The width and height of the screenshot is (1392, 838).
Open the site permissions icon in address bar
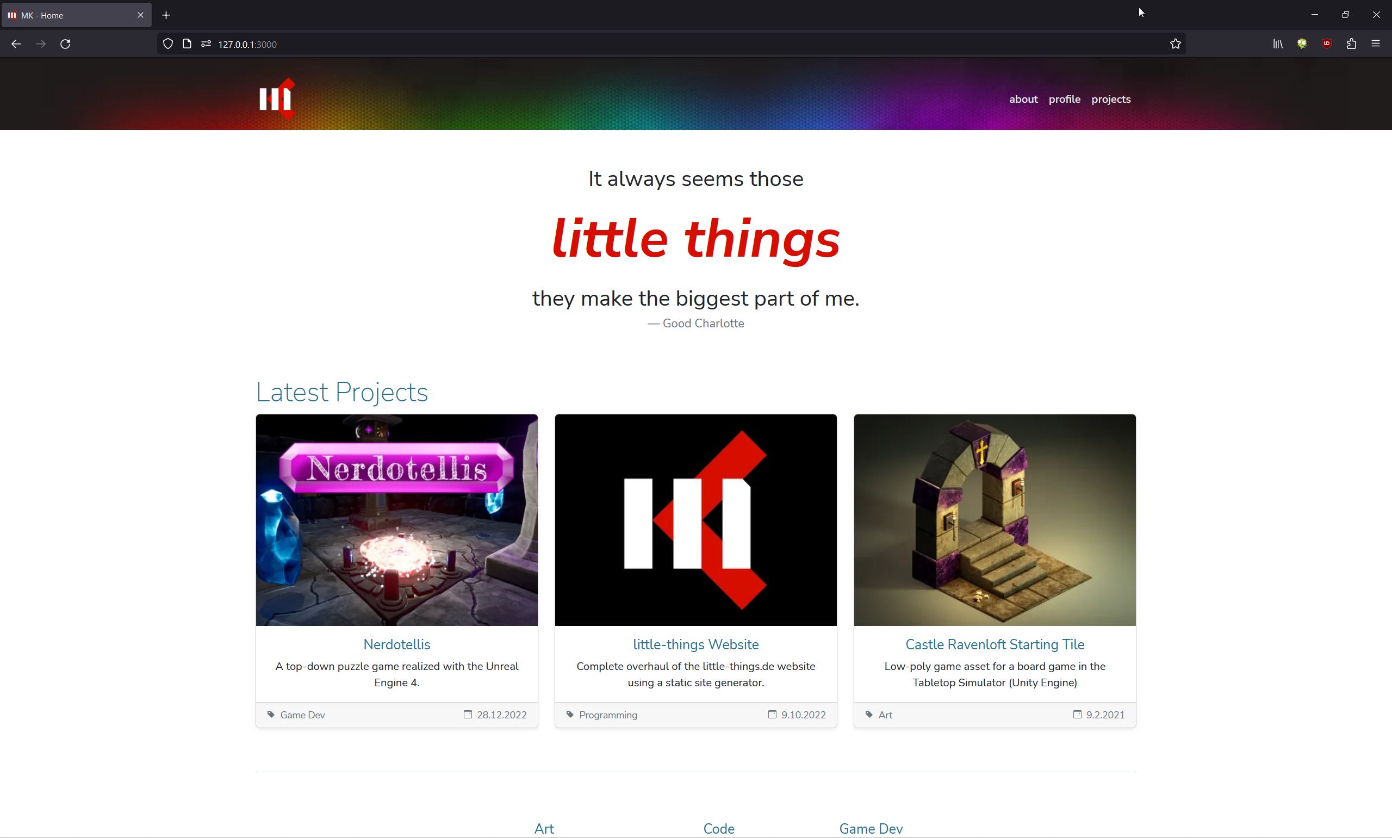[x=206, y=44]
